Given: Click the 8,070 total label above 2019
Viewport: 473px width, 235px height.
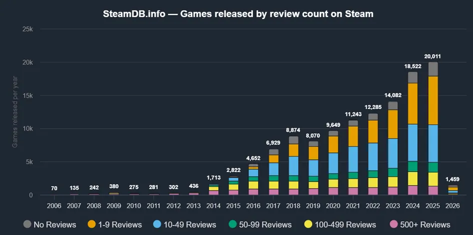Looking at the screenshot, I should [x=313, y=136].
